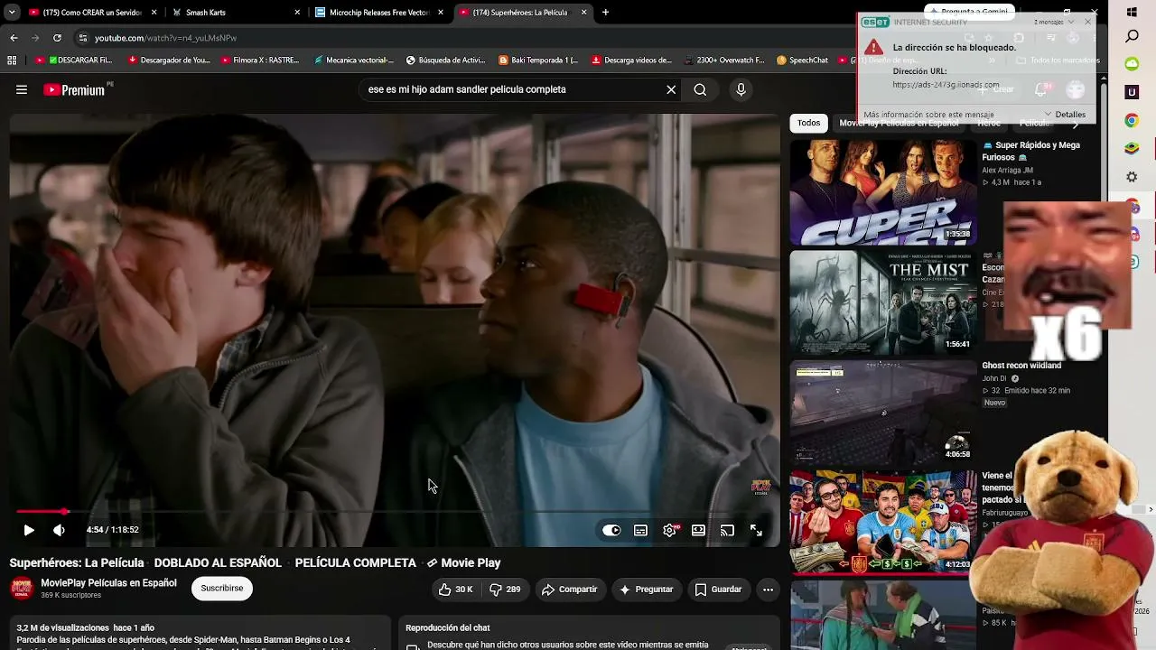Clear the YouTube search query
This screenshot has width=1156, height=650.
point(671,89)
